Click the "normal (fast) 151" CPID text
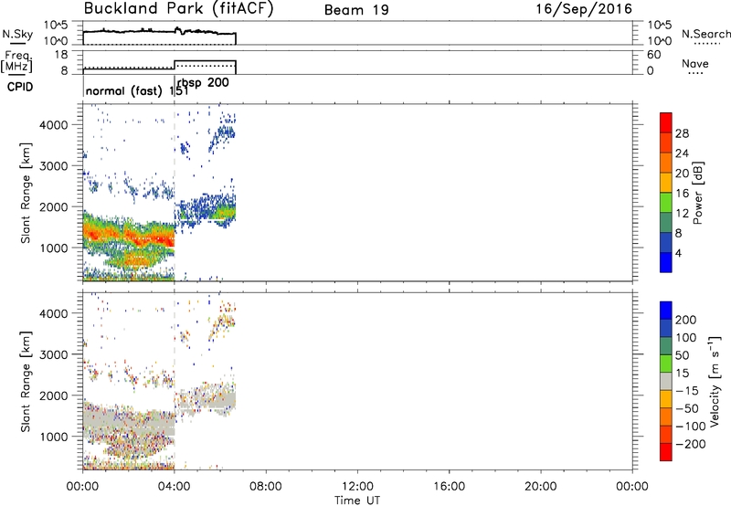 pyautogui.click(x=136, y=90)
